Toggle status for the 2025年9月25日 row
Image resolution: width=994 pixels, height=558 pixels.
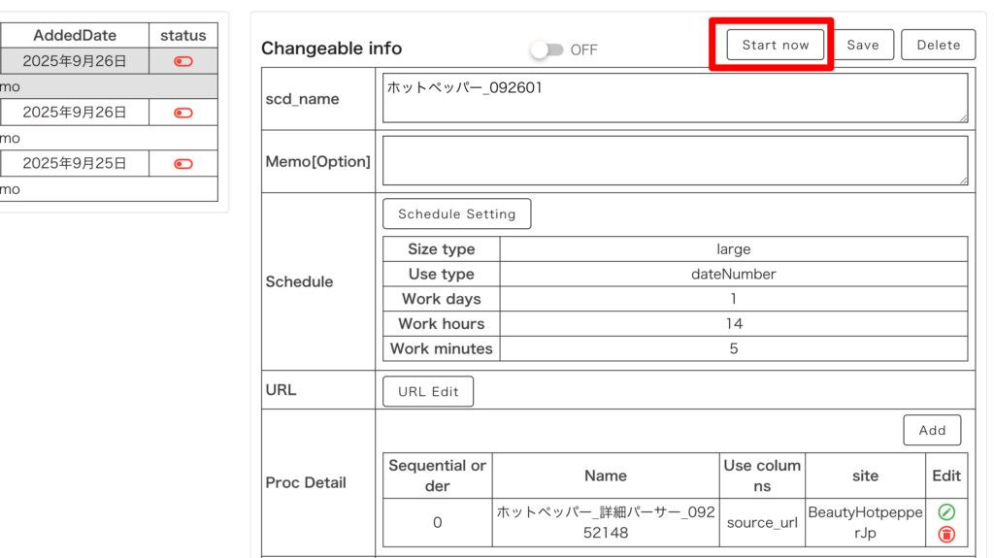182,164
